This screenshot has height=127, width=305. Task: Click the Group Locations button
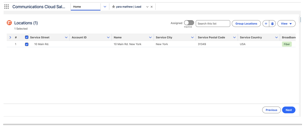pos(246,24)
